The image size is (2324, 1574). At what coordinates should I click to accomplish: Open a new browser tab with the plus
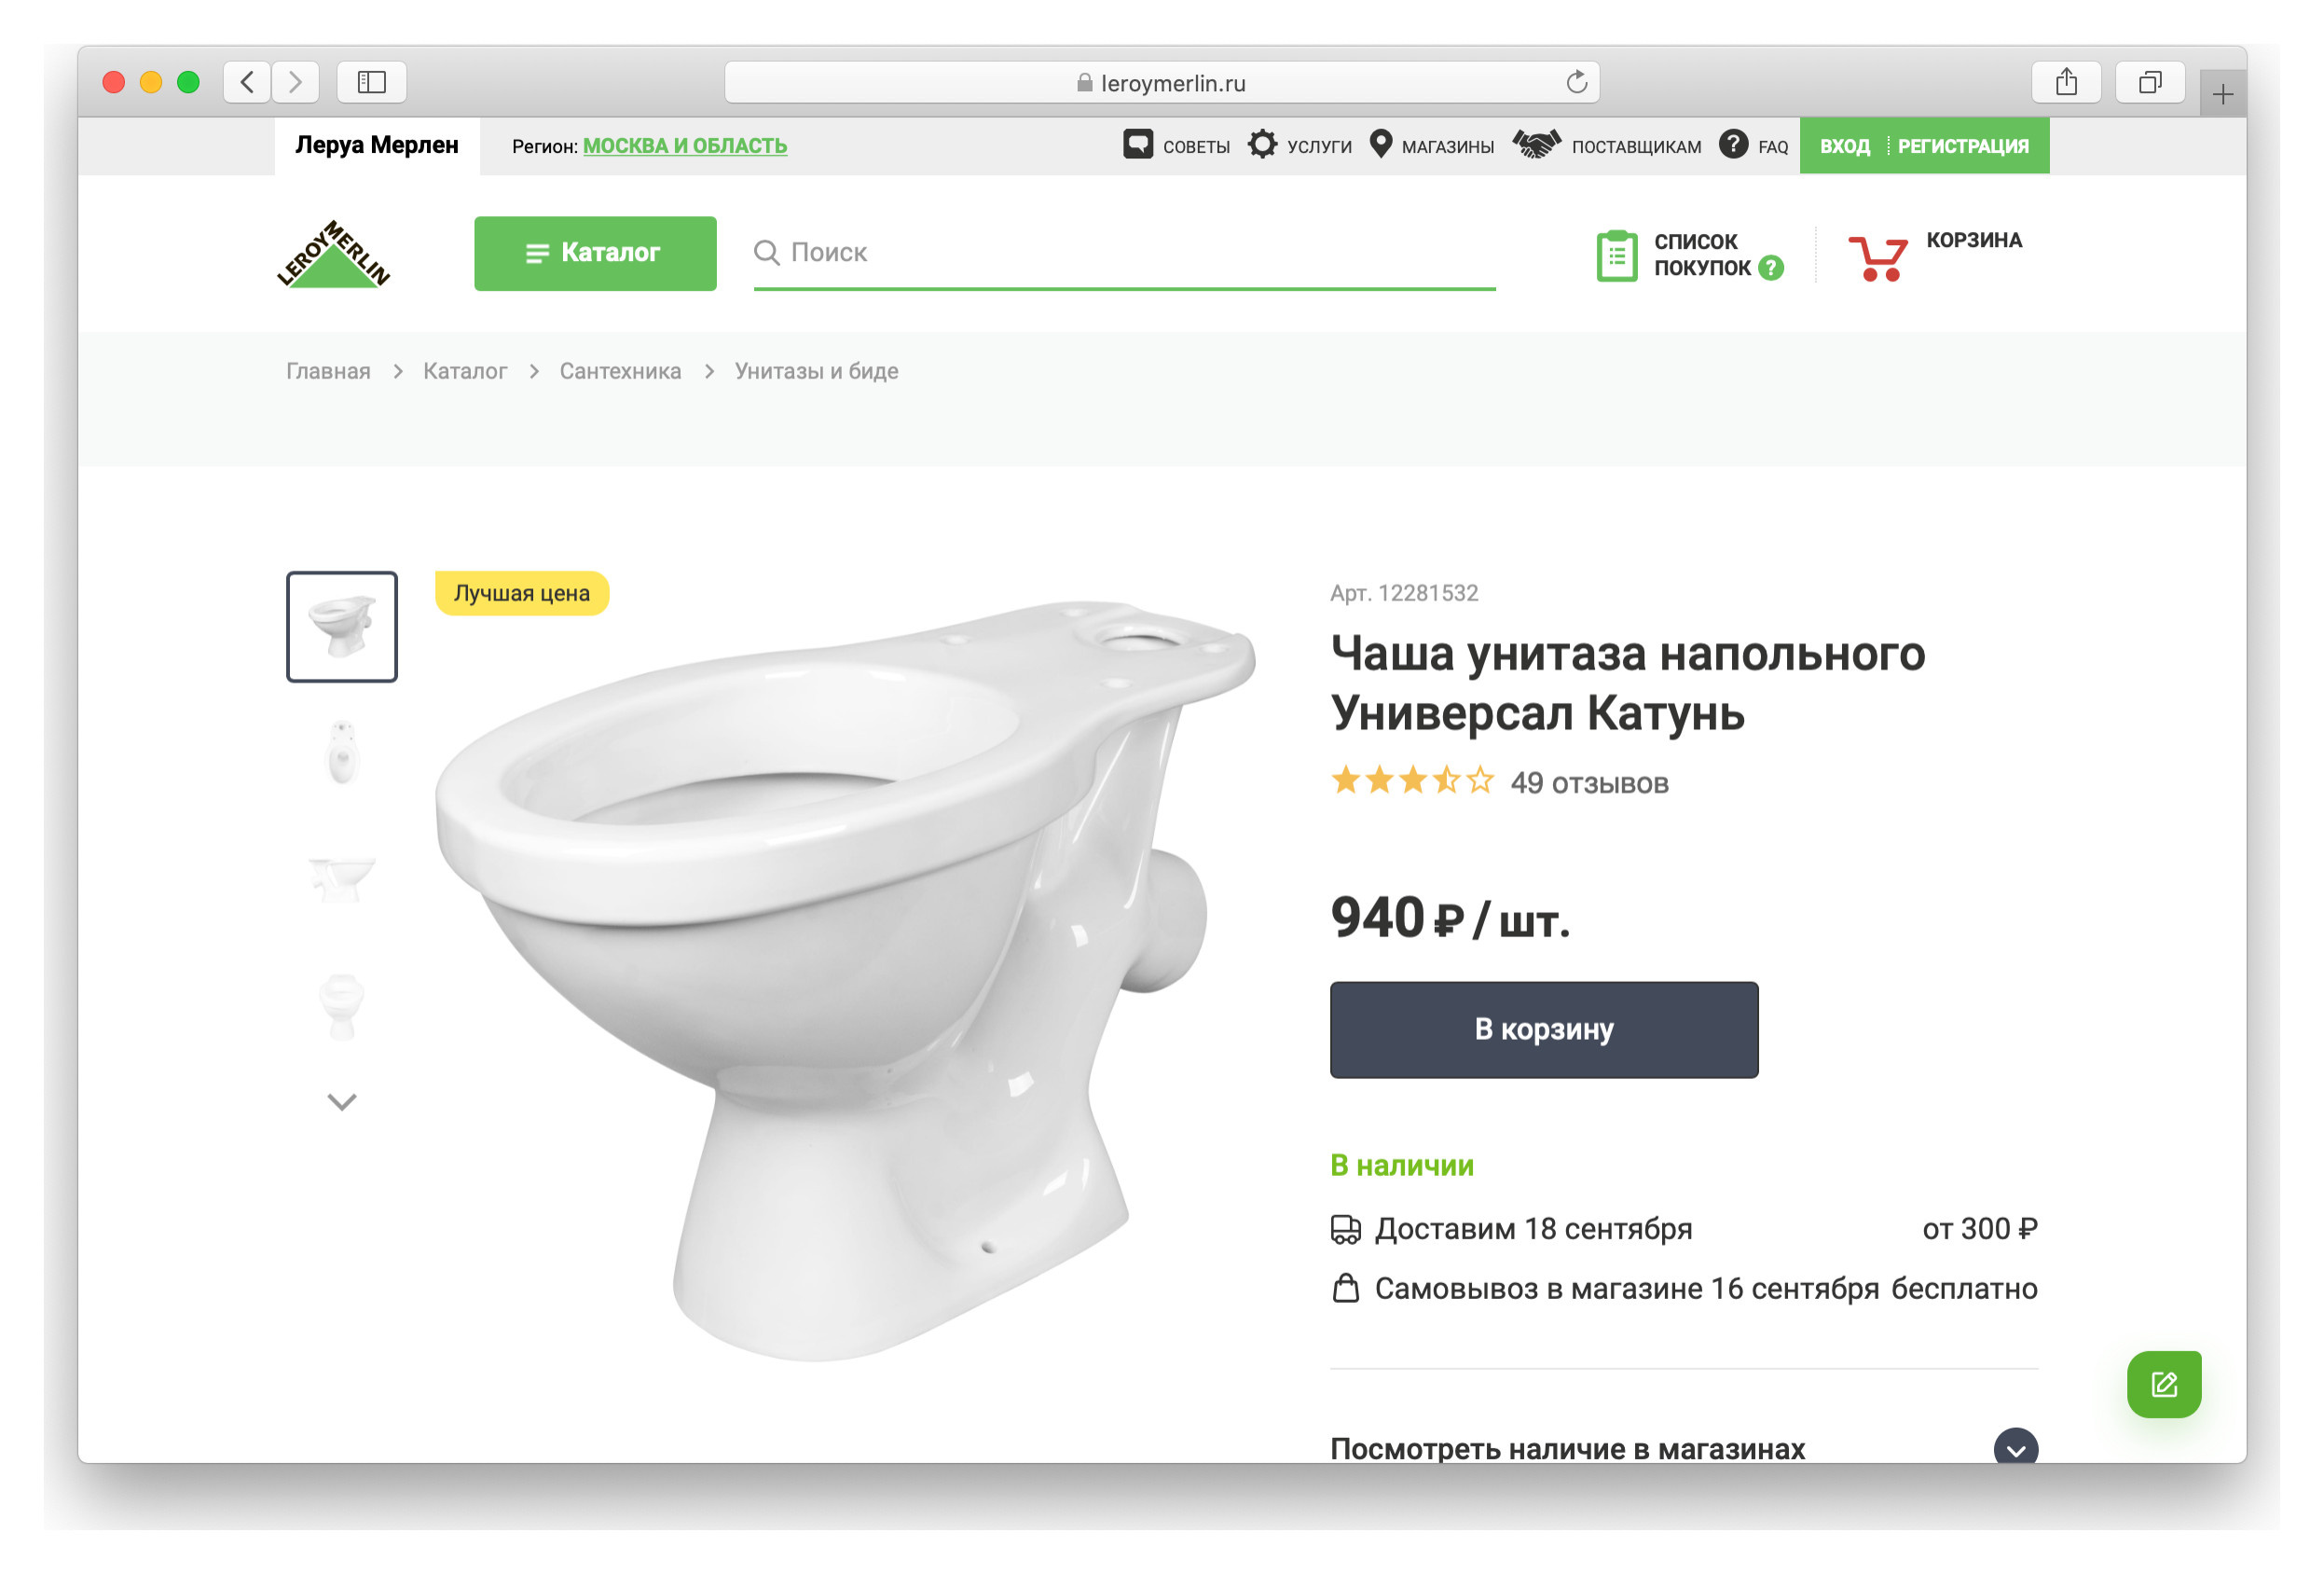(x=2222, y=95)
